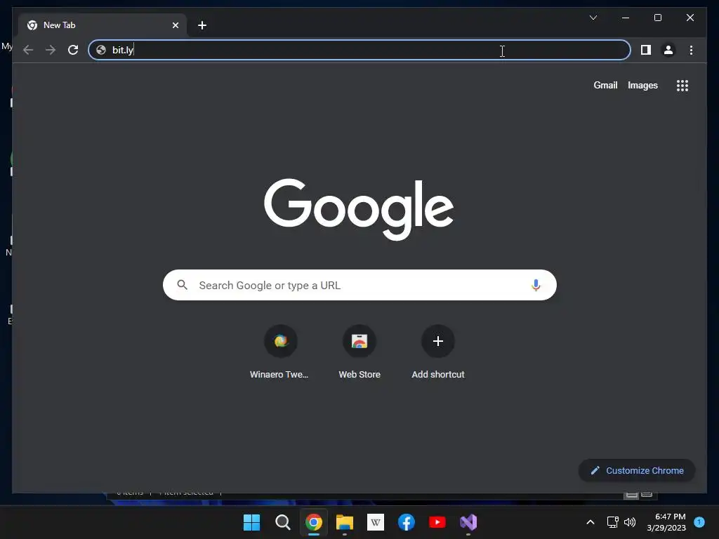The height and width of the screenshot is (539, 719).
Task: Click Add shortcut button
Action: point(438,352)
